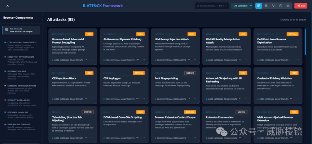Click the Search attacks input field
The height and width of the screenshot is (144, 312).
pos(212,6)
